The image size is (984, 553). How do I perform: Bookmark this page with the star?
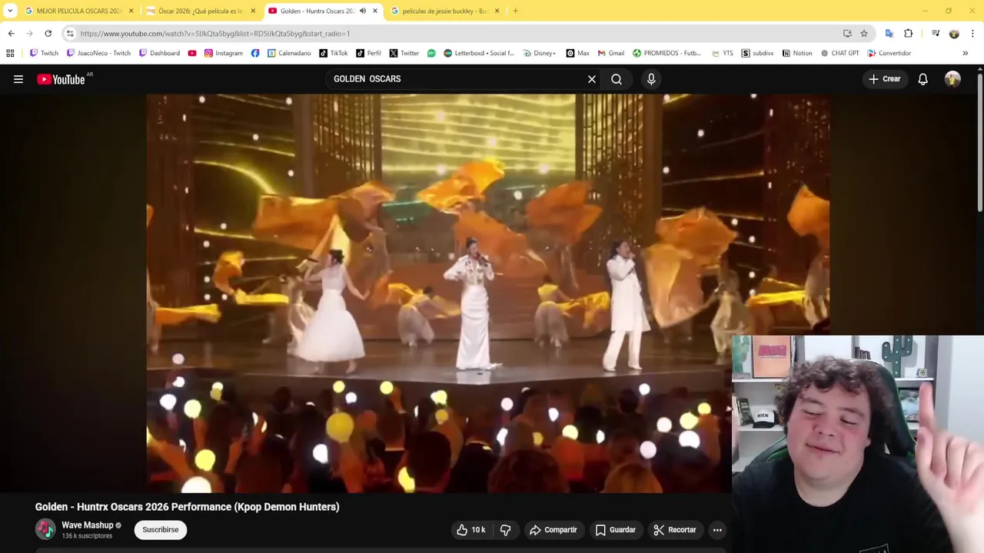coord(864,34)
